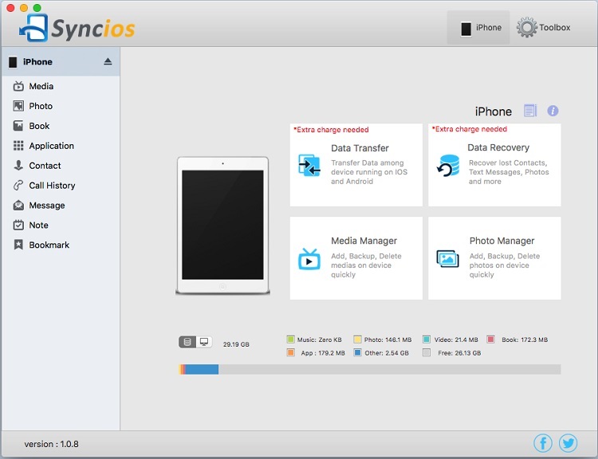Click the Media Manager TV icon
Screen dimensions: 598x459
coord(309,259)
